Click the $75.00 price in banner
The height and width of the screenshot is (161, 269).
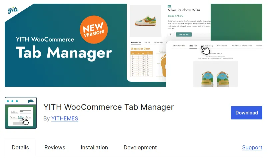[x=179, y=16]
